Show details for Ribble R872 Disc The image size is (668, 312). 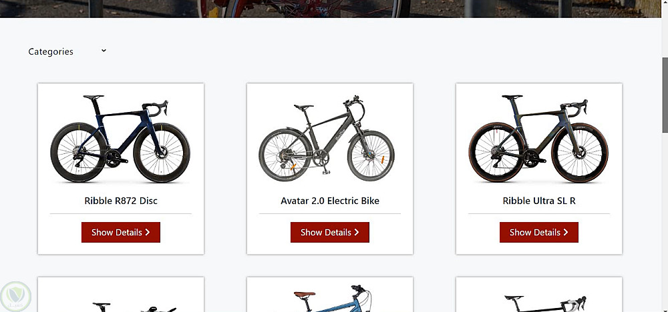point(120,233)
